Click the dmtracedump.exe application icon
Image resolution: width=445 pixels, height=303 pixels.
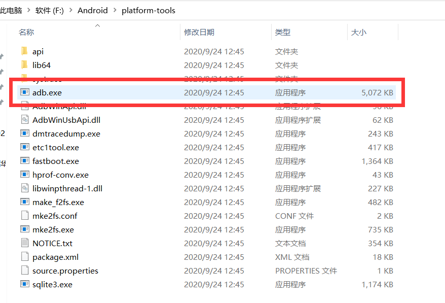pos(25,133)
